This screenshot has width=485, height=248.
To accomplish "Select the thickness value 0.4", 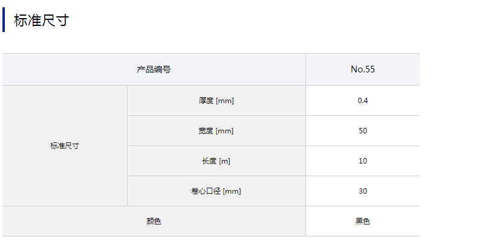I will coord(363,101).
